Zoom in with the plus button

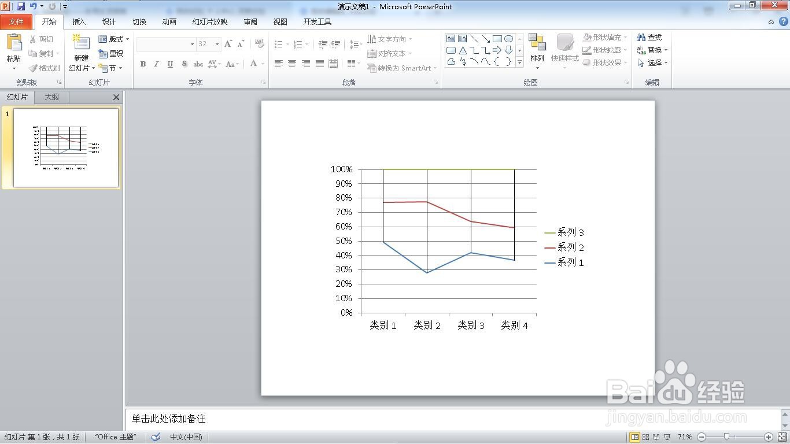pos(769,437)
